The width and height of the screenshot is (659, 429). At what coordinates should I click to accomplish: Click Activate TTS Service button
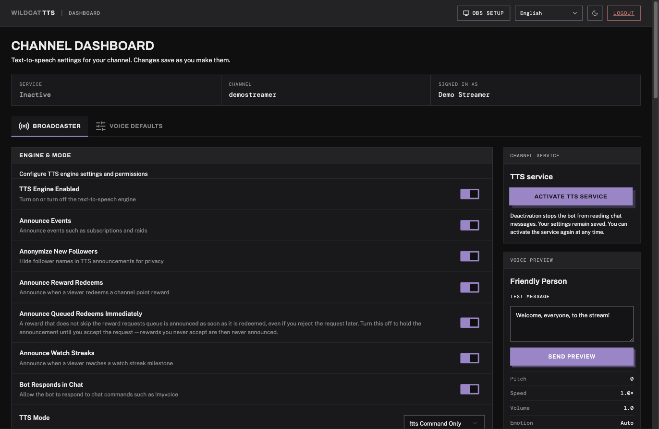point(571,197)
